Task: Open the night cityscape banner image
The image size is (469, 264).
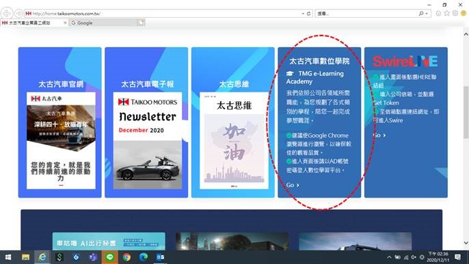Action: click(x=232, y=241)
